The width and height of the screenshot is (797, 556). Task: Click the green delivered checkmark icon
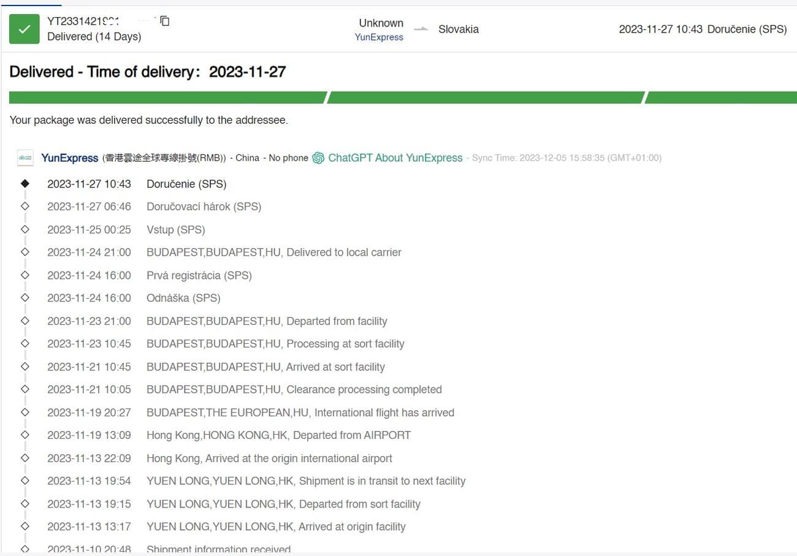[x=24, y=29]
